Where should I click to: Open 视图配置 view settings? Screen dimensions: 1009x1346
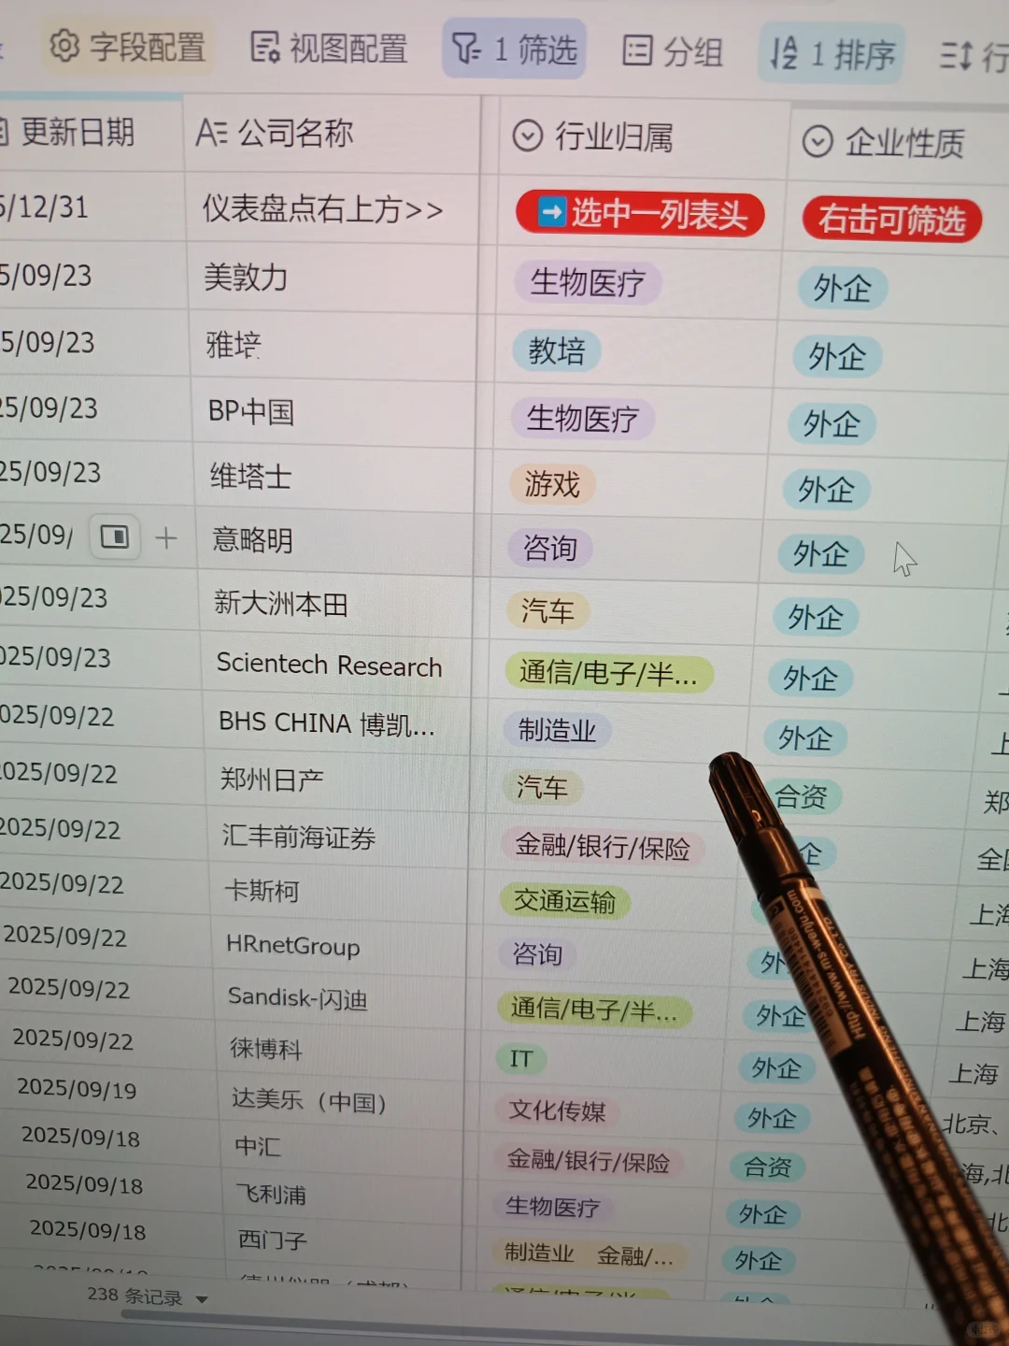pyautogui.click(x=329, y=48)
